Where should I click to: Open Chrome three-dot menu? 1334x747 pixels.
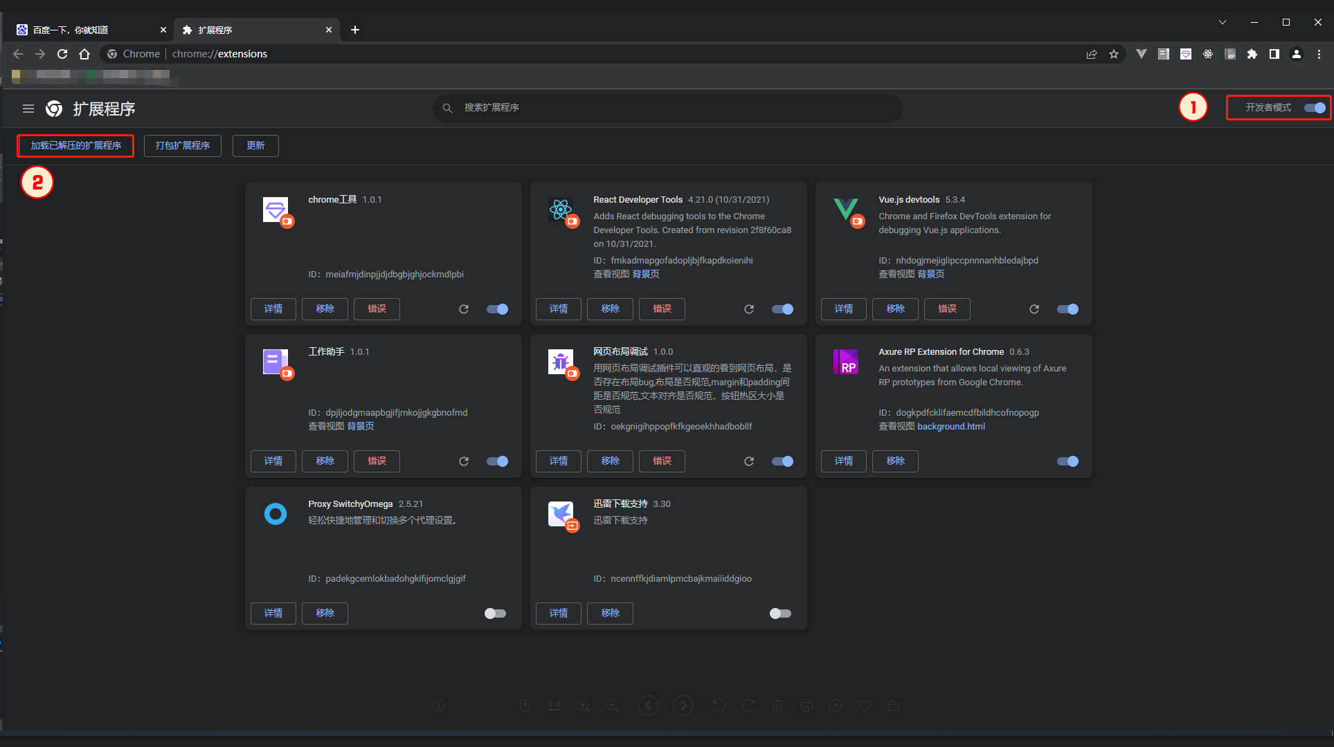pos(1319,54)
